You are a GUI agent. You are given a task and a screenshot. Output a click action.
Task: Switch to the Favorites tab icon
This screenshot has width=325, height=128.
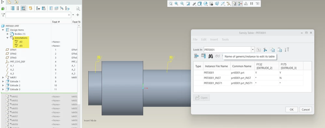[x=16, y=2]
